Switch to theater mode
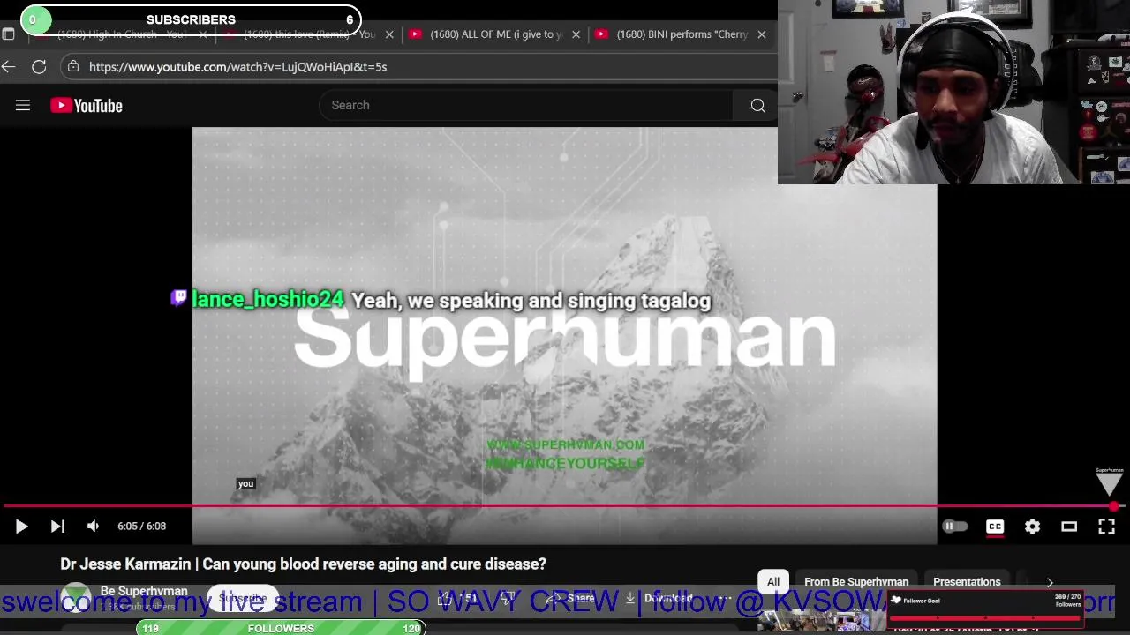This screenshot has height=635, width=1130. click(x=1069, y=527)
